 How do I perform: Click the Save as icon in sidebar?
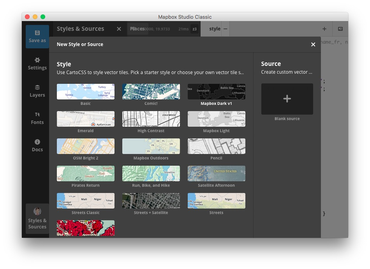pyautogui.click(x=37, y=36)
